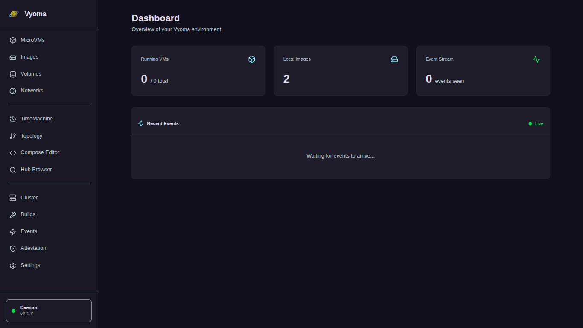Click the Compose Editor code brackets icon
Viewport: 583px width, 328px height.
(x=13, y=152)
